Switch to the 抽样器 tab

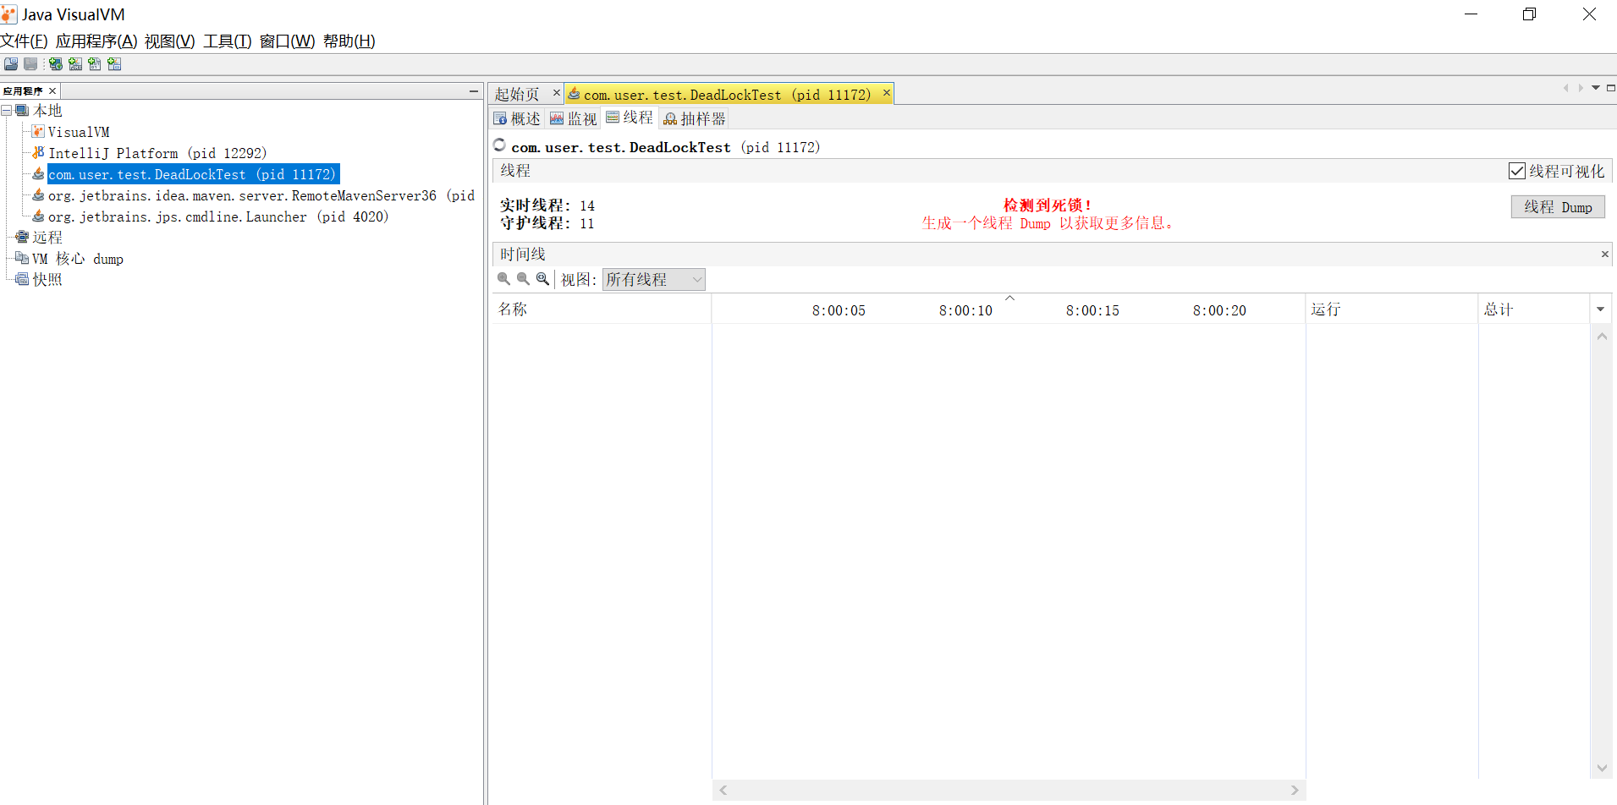tap(694, 118)
